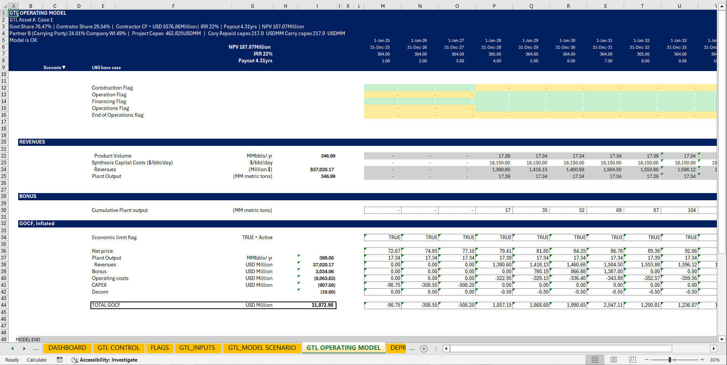Open the GTL CONTROL sheet tab

(x=118, y=348)
